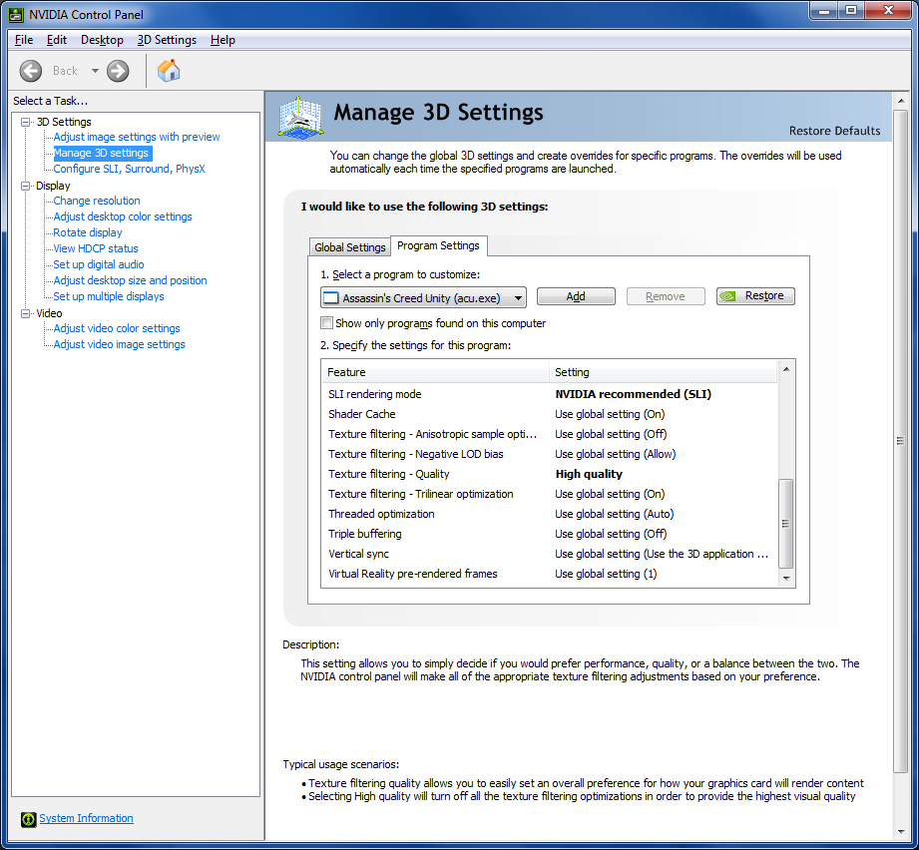
Task: Open the Edit menu
Action: pyautogui.click(x=57, y=40)
